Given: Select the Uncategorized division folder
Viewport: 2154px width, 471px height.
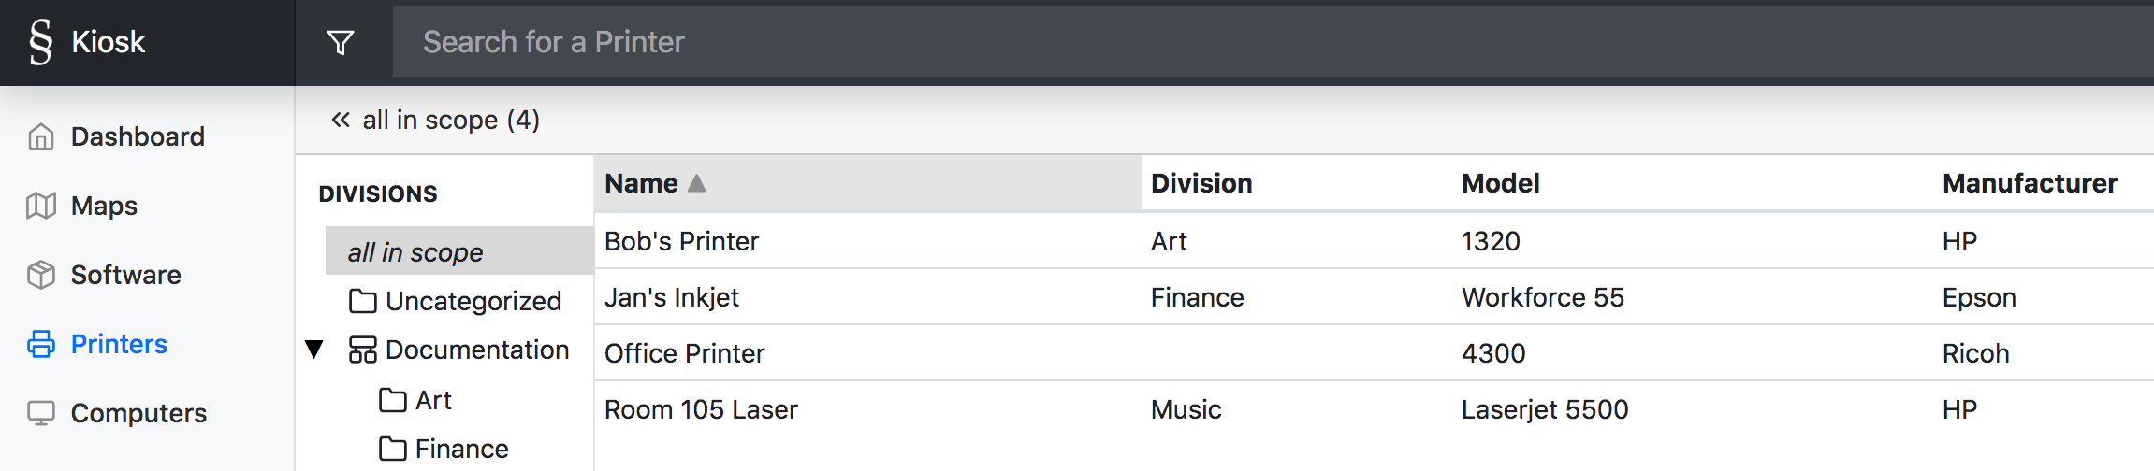Looking at the screenshot, I should pyautogui.click(x=456, y=301).
